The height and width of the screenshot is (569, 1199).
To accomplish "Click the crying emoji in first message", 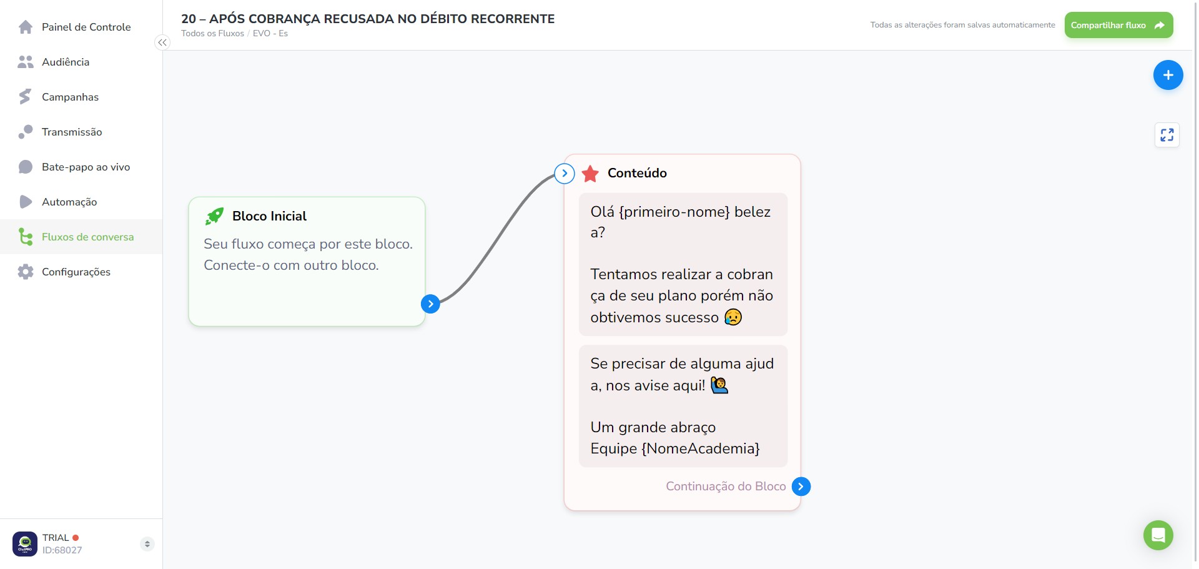I will click(733, 317).
